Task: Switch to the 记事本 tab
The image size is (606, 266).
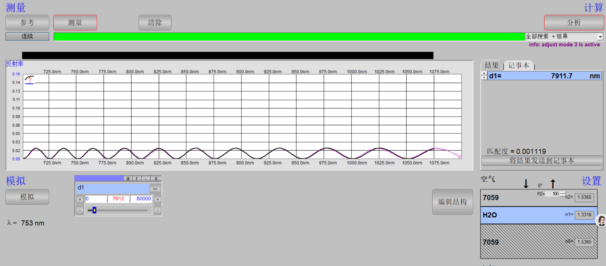Action: (x=519, y=65)
